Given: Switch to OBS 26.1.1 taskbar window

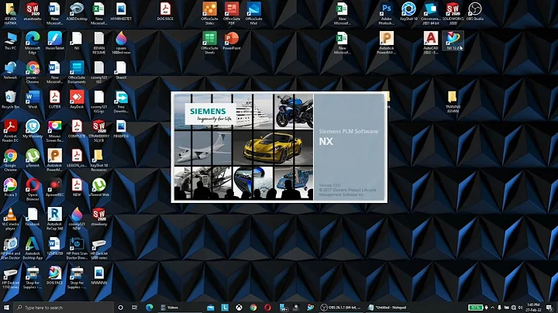Looking at the screenshot, I should pyautogui.click(x=341, y=308).
